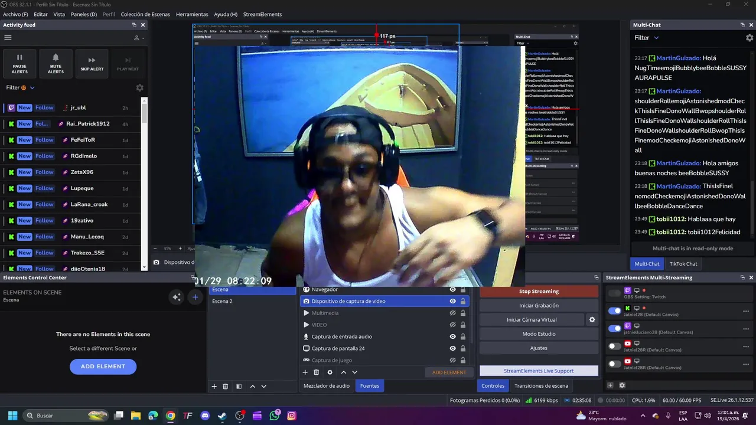Hide the Captura de entrada audio source
The image size is (756, 425).
click(452, 336)
